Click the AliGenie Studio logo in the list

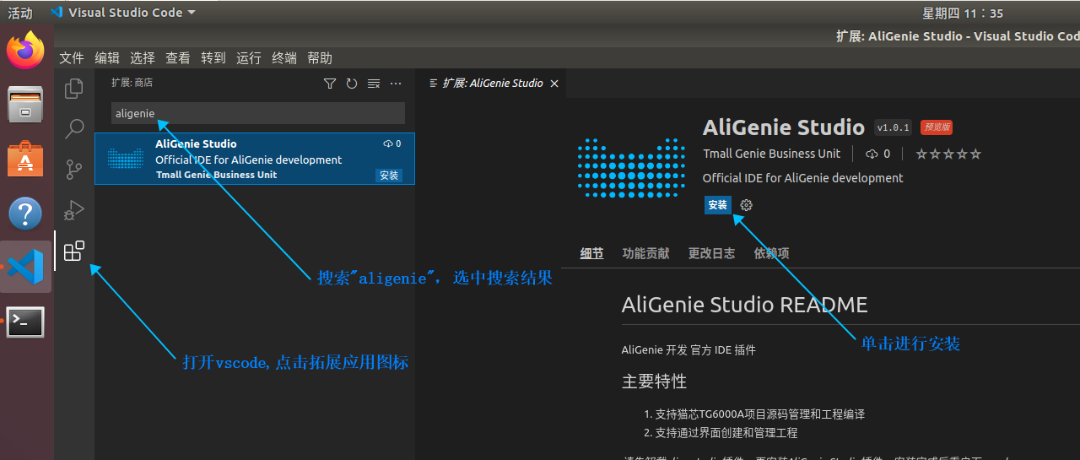[126, 159]
